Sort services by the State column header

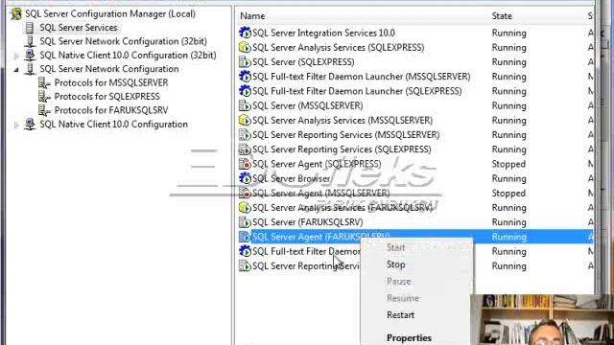pyautogui.click(x=502, y=16)
